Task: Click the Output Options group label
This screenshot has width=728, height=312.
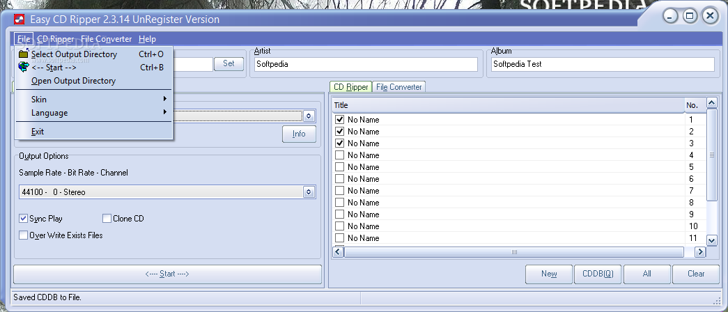Action: (x=44, y=156)
